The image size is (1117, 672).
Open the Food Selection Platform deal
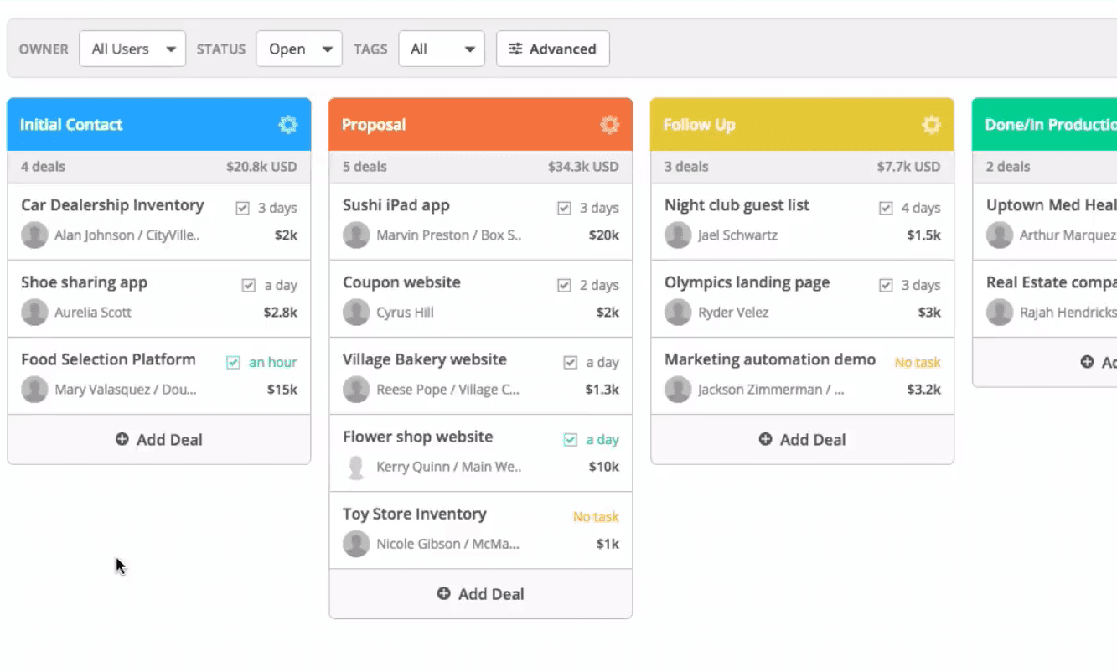[108, 359]
